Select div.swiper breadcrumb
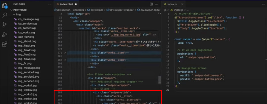Viewport: 267px width, 104px height. pos(95,10)
